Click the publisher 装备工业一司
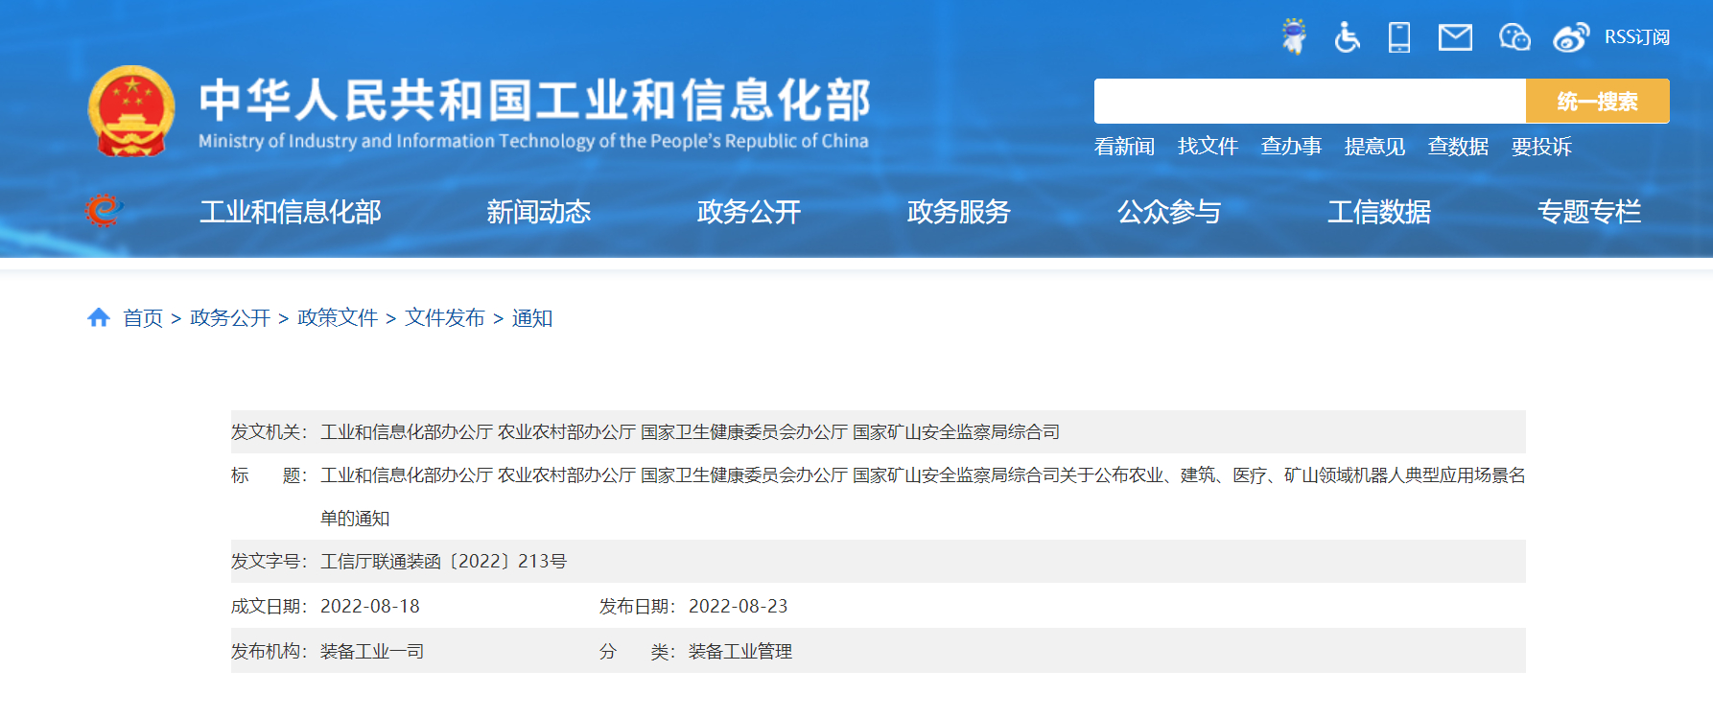 pyautogui.click(x=372, y=652)
